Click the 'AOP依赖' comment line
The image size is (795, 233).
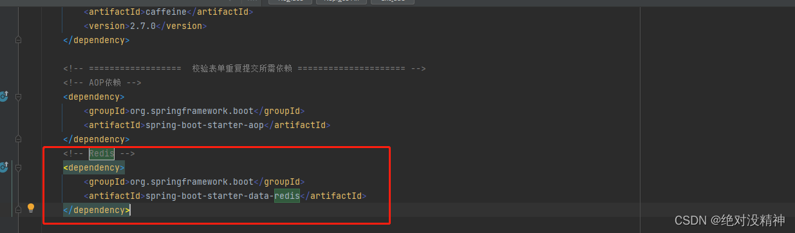[x=102, y=82]
